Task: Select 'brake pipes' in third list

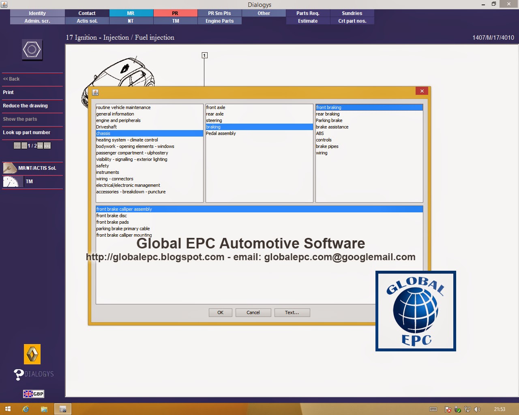Action: 369,146
